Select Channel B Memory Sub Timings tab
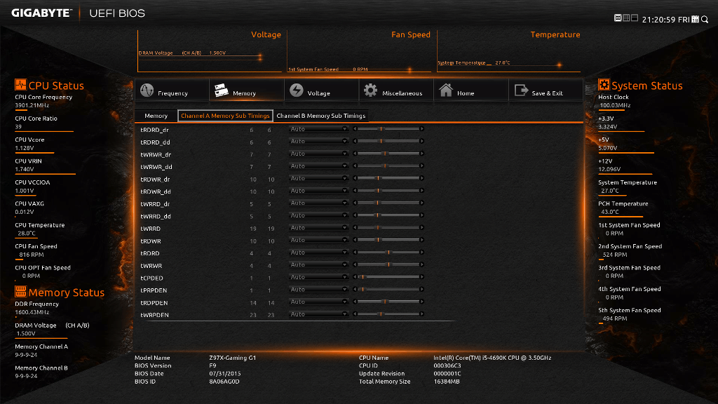This screenshot has width=718, height=404. (x=321, y=116)
